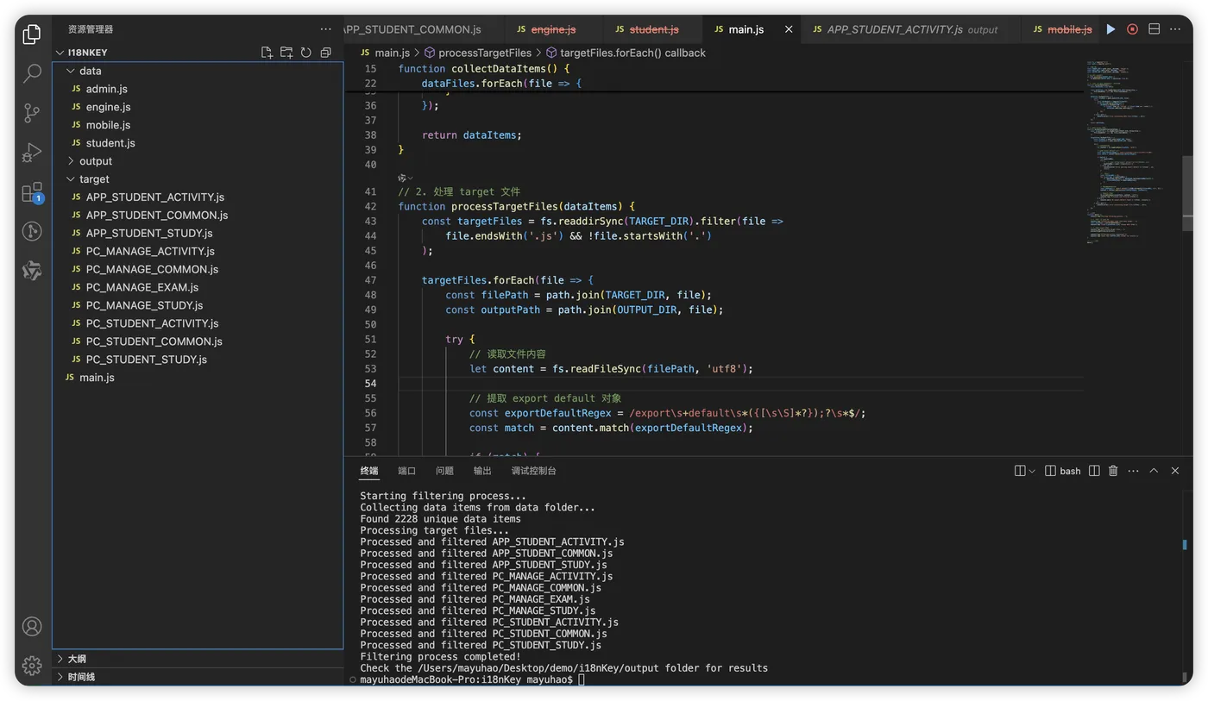This screenshot has width=1208, height=701.
Task: Kill terminal with the trash icon
Action: click(1113, 471)
